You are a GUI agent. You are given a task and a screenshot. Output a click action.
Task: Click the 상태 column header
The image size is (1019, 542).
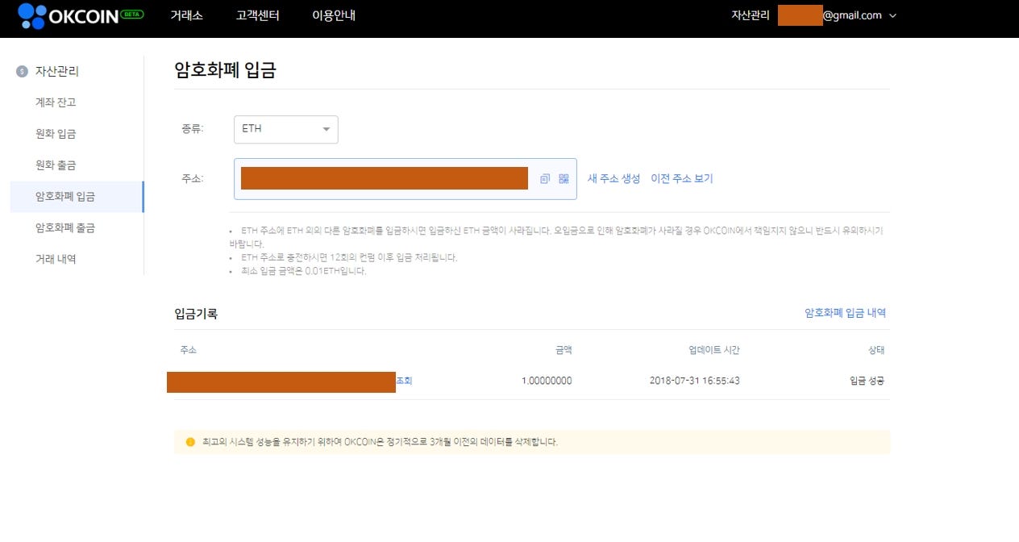point(876,350)
